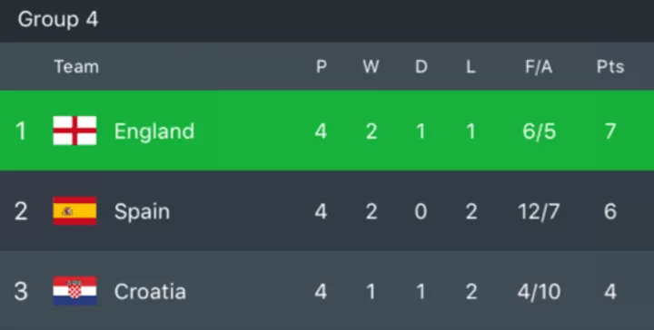Screen dimensions: 654x330
Task: Click the Croatia flag icon
Action: pos(74,290)
